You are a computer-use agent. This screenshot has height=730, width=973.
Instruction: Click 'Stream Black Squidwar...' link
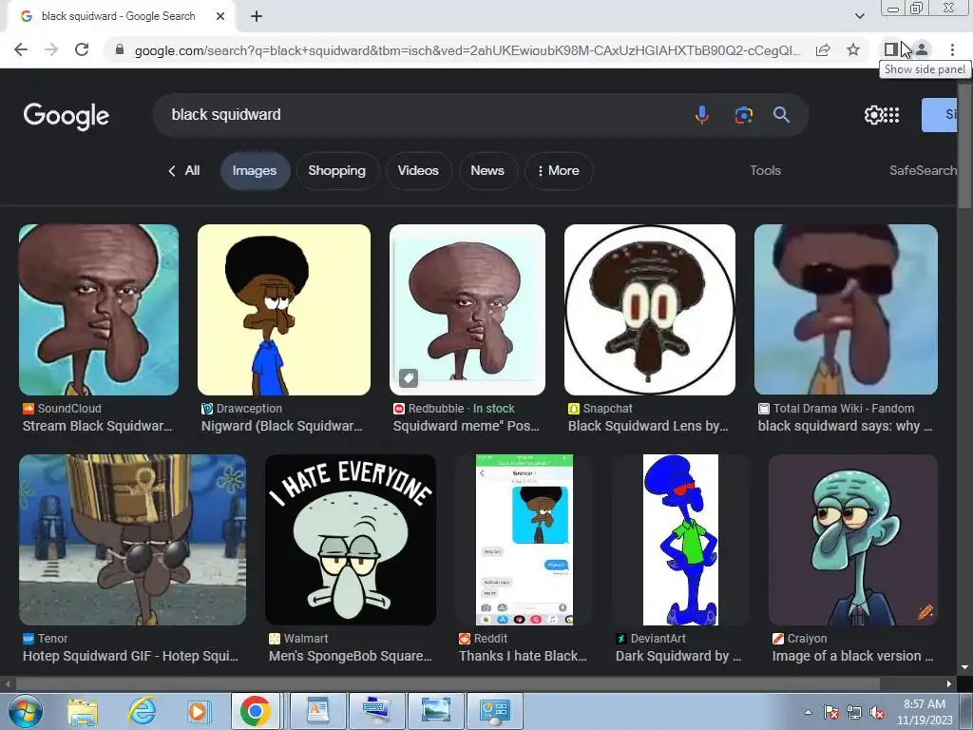click(98, 427)
